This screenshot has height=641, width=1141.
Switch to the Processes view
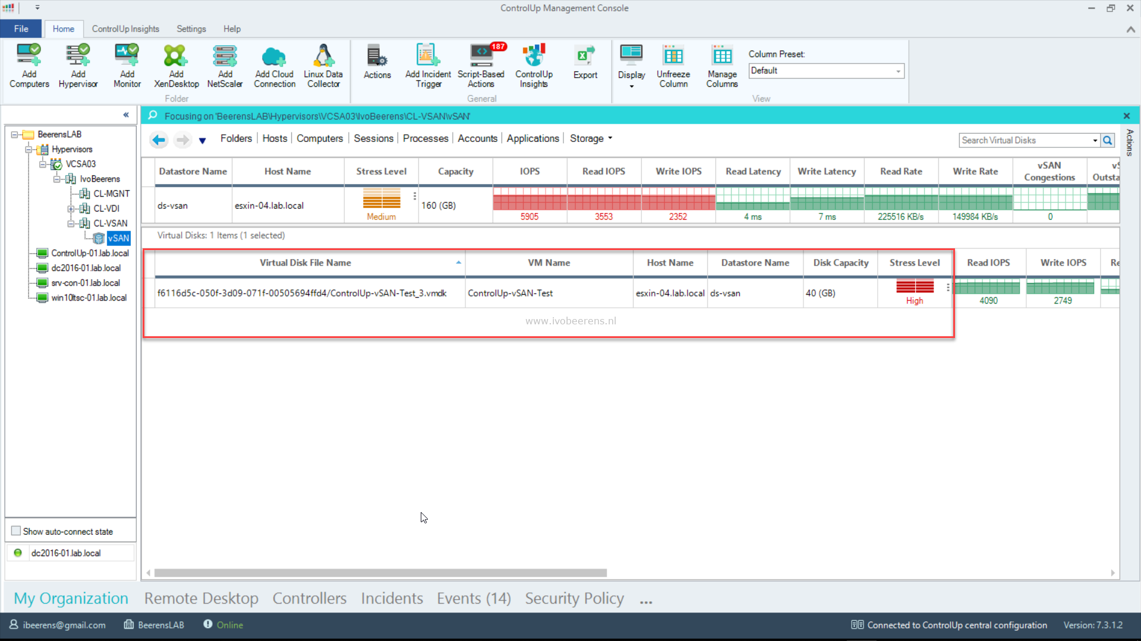pyautogui.click(x=425, y=138)
